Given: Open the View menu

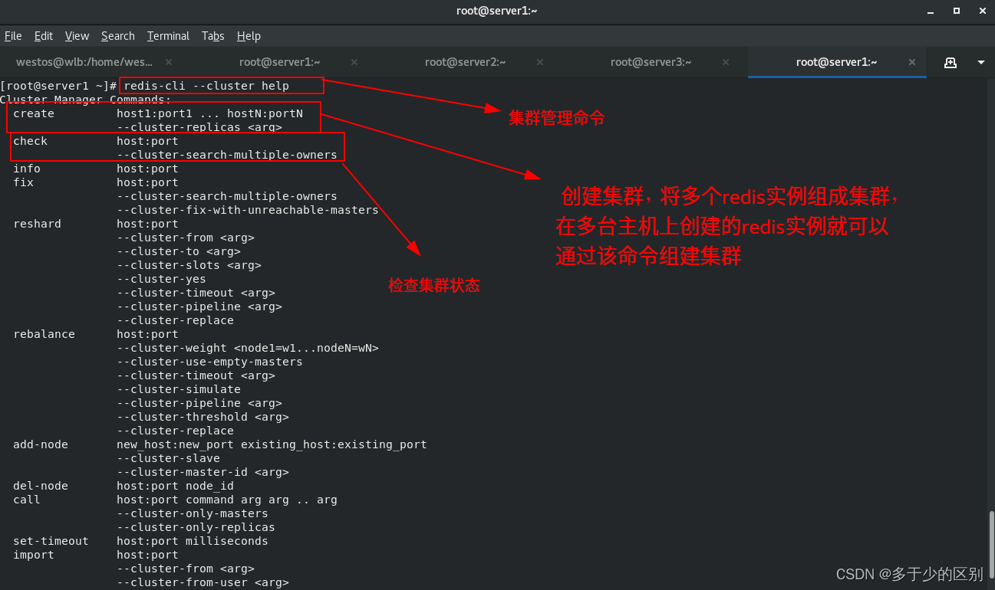Looking at the screenshot, I should pos(77,36).
